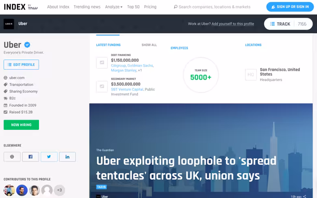This screenshot has width=317, height=198.
Task: Open Citigroup investor link
Action: pyautogui.click(x=118, y=66)
